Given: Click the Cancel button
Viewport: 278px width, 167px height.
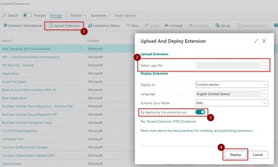Looking at the screenshot, I should (258, 155).
